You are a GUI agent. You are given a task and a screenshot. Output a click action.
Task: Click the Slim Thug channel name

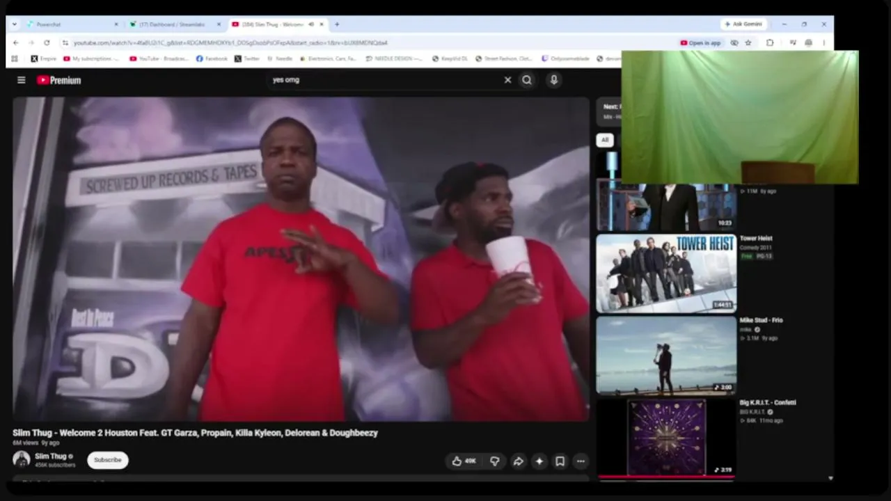tap(51, 456)
